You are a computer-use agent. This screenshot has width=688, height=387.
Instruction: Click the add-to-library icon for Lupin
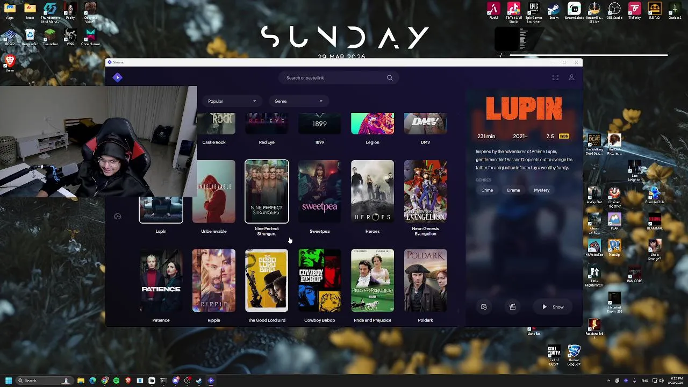[x=484, y=307]
